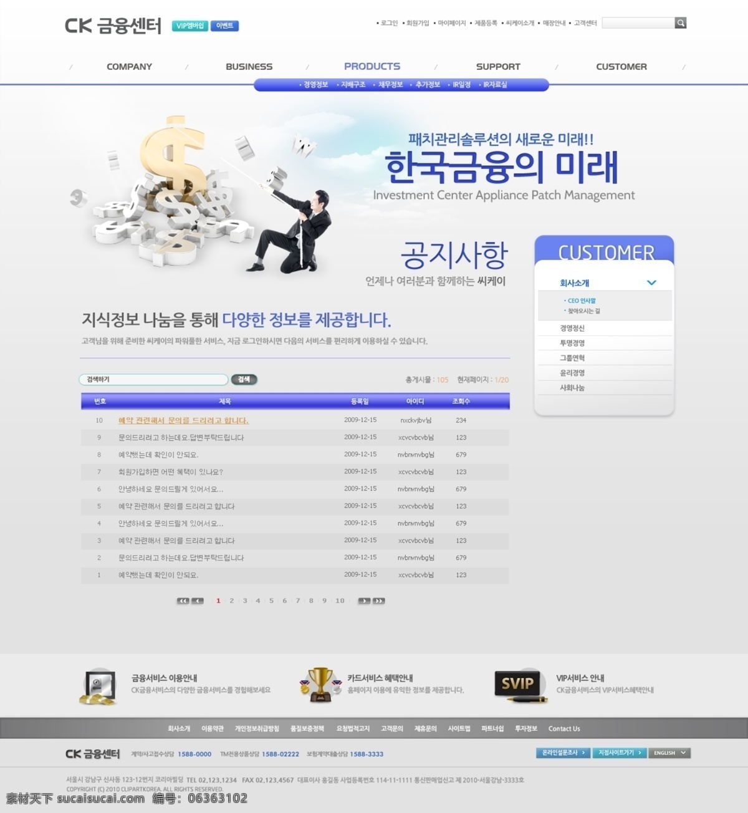Screen dimensions: 748x813
Task: Select 투명경영 in Customer sidebar
Action: pyautogui.click(x=572, y=343)
